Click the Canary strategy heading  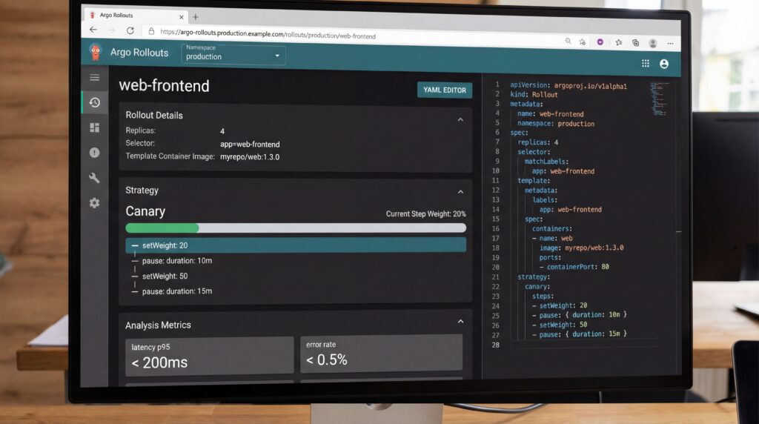pos(145,211)
